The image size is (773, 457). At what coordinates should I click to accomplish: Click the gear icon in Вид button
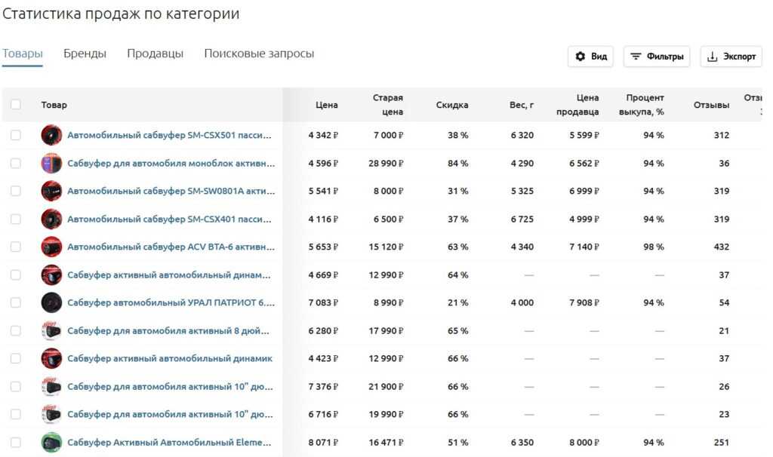click(x=581, y=57)
